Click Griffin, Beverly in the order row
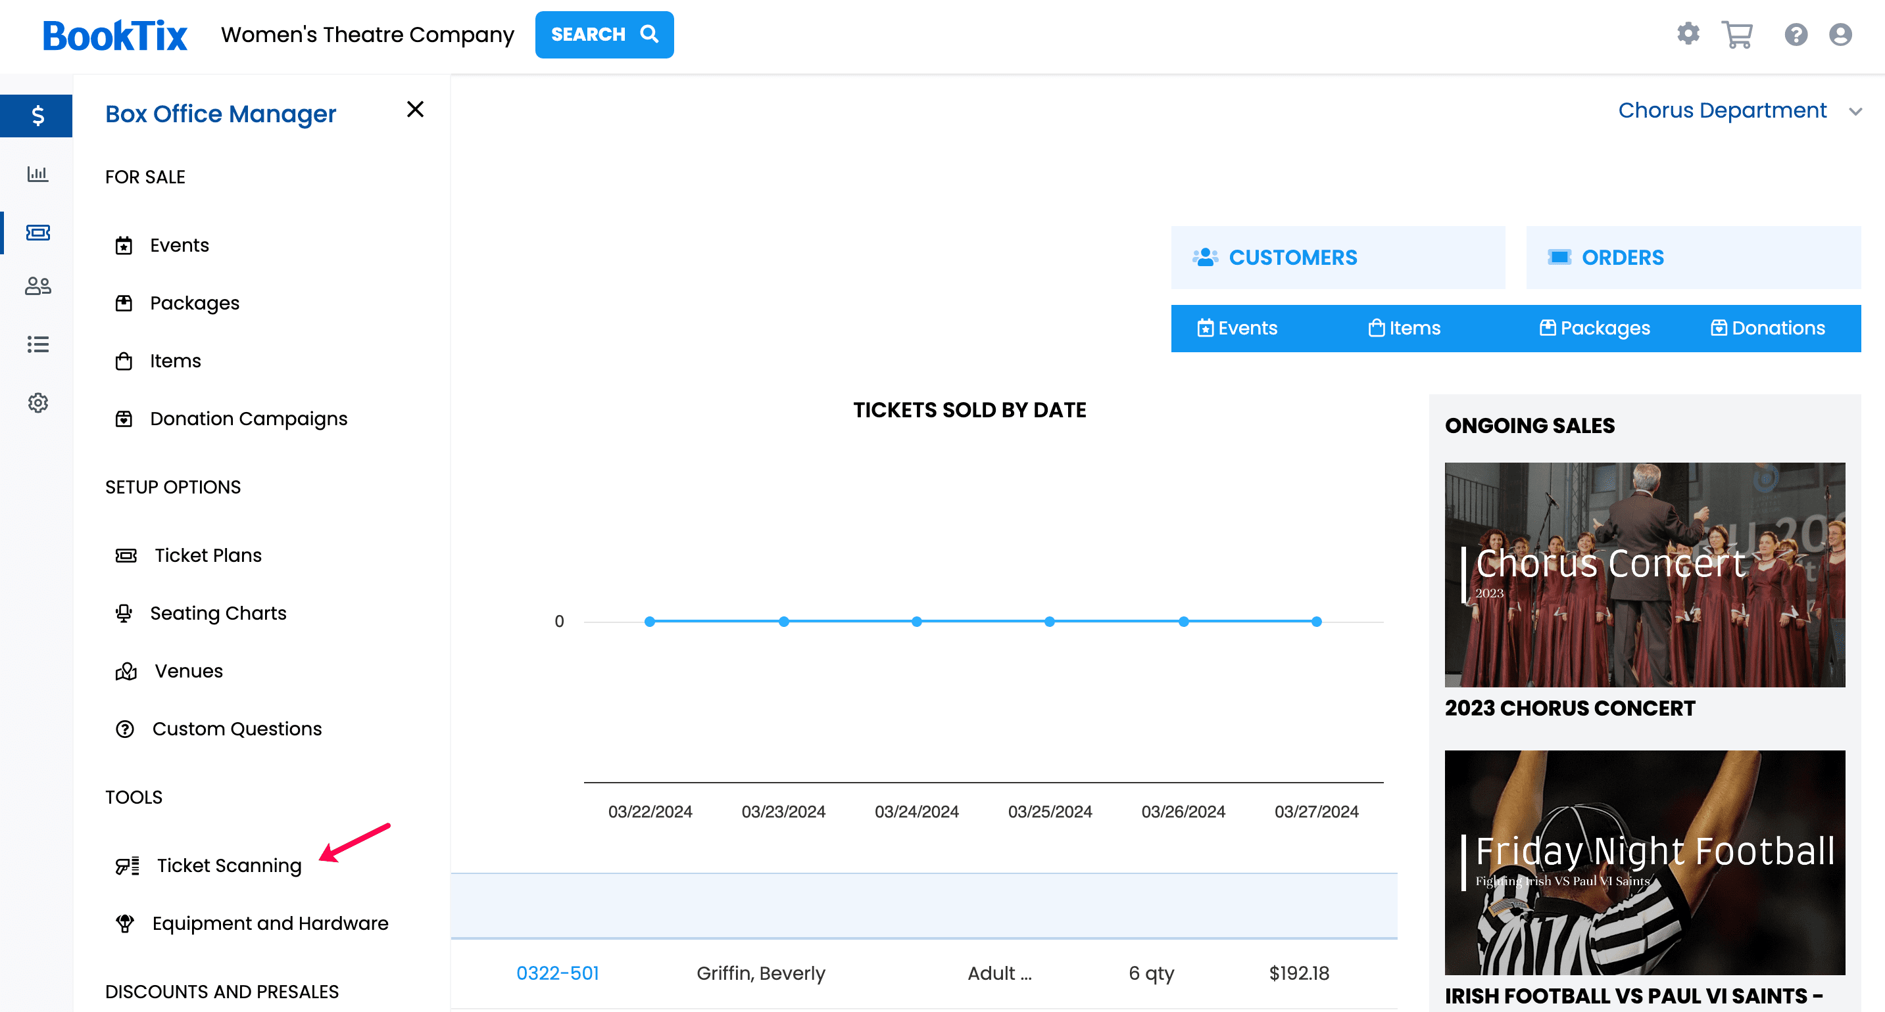 [761, 973]
